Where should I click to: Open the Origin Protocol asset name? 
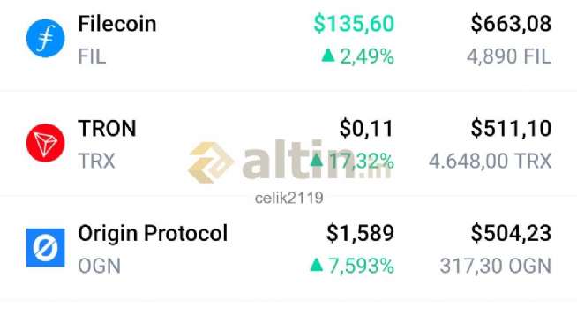pyautogui.click(x=153, y=234)
